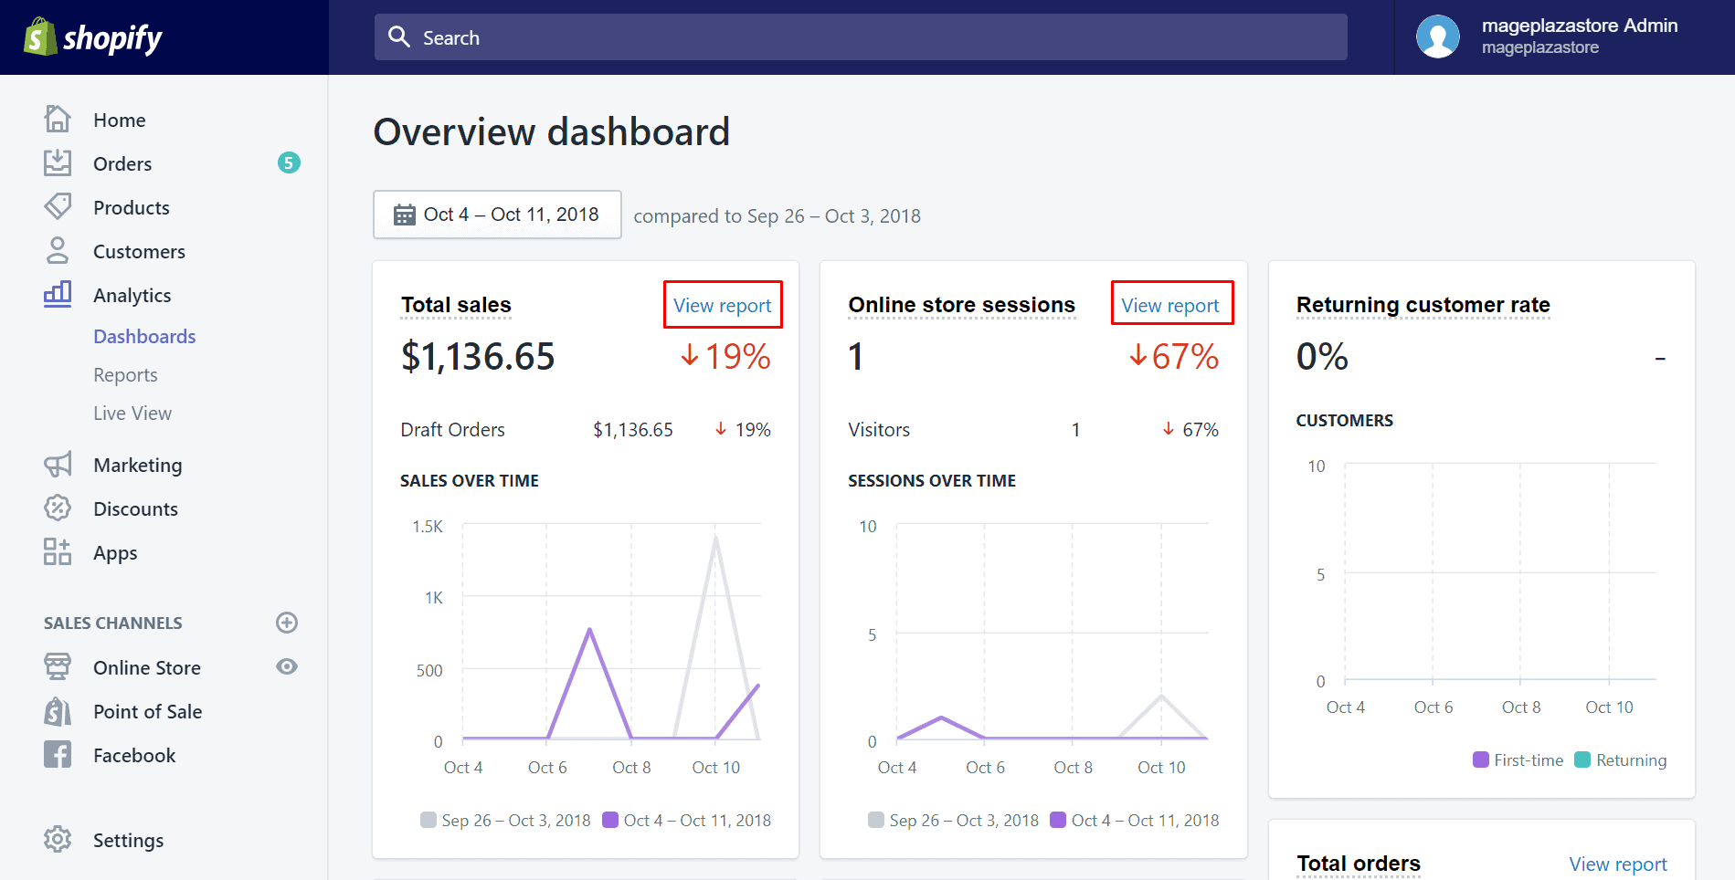Select the Products tag icon
Screen dimensions: 1735x880
58,206
